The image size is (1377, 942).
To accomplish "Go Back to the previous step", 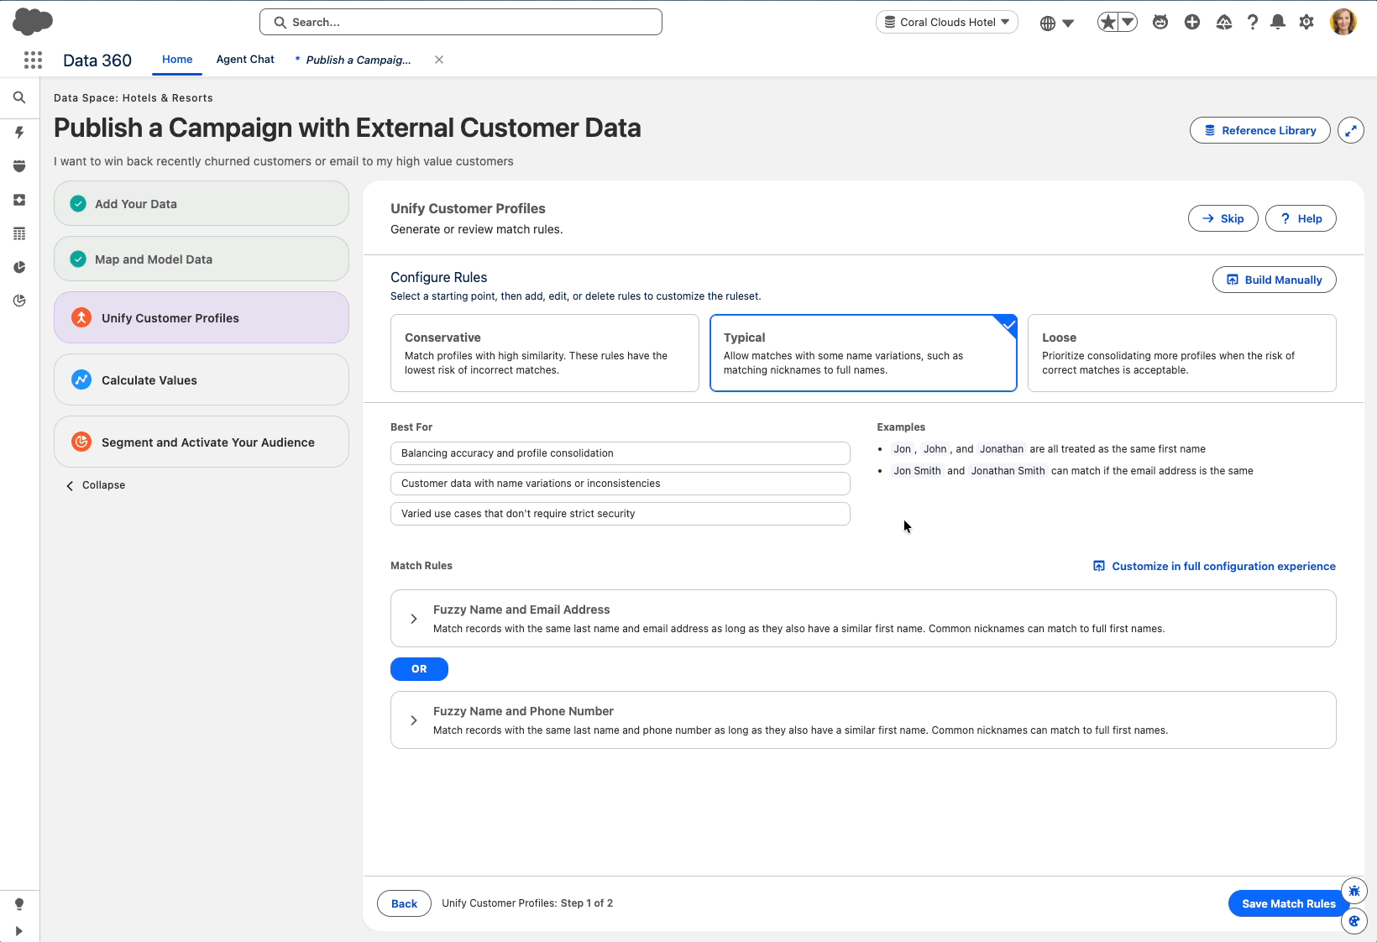I will pyautogui.click(x=404, y=903).
